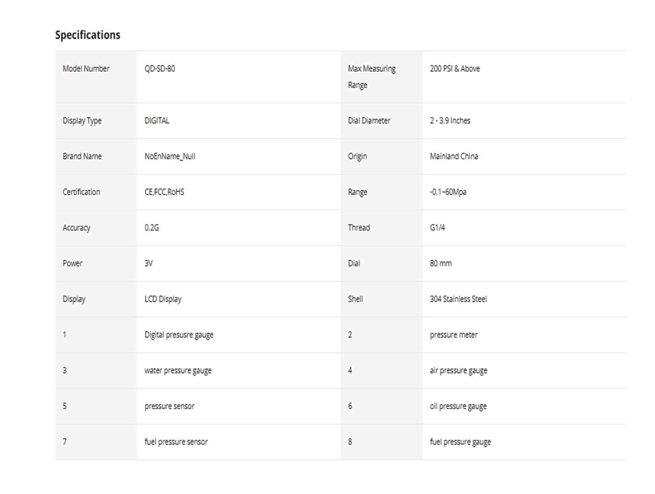Click the Specifications heading
This screenshot has height=494, width=655.
pyautogui.click(x=88, y=35)
